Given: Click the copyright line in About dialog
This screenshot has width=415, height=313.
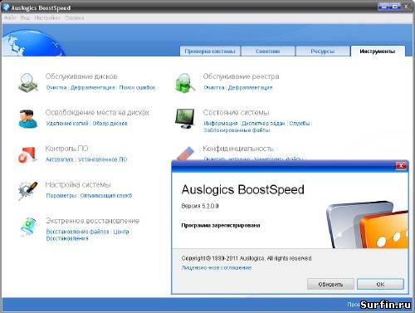Looking at the screenshot, I should (x=247, y=258).
